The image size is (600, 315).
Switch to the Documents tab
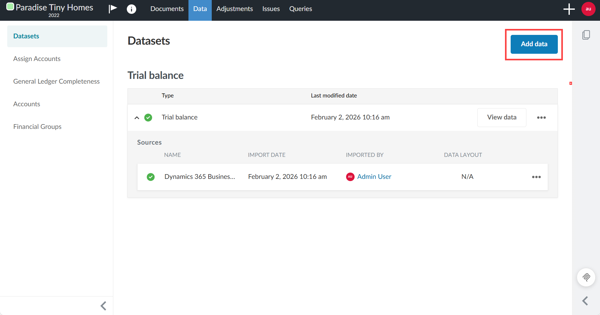pos(167,9)
